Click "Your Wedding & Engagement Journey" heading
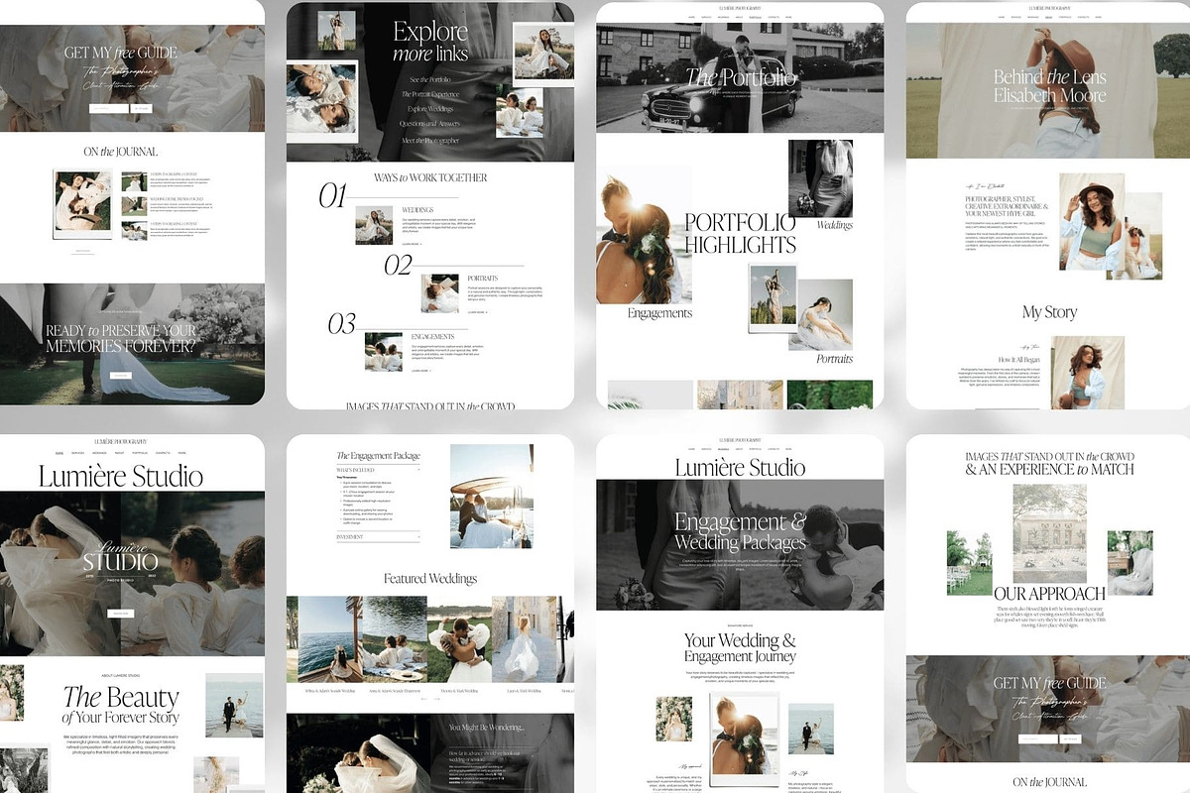This screenshot has height=793, width=1190. click(740, 648)
